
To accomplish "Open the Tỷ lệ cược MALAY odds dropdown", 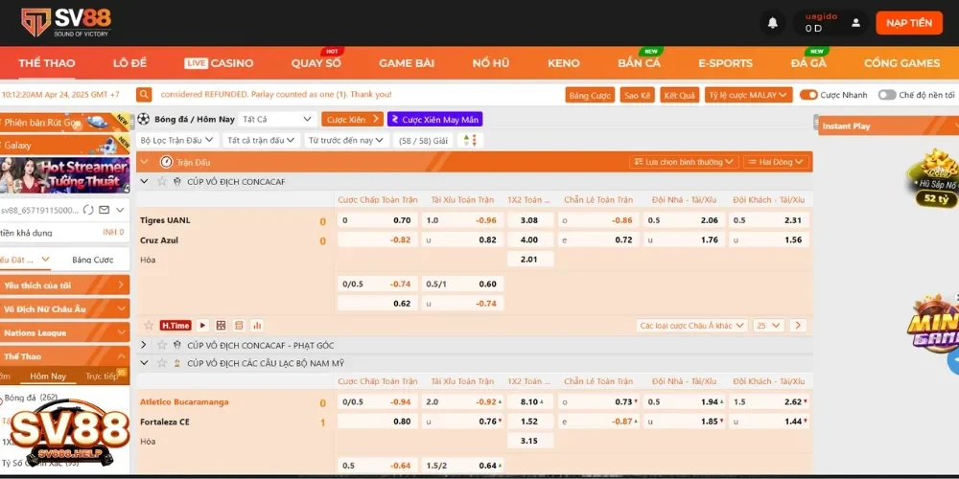I will pyautogui.click(x=748, y=95).
